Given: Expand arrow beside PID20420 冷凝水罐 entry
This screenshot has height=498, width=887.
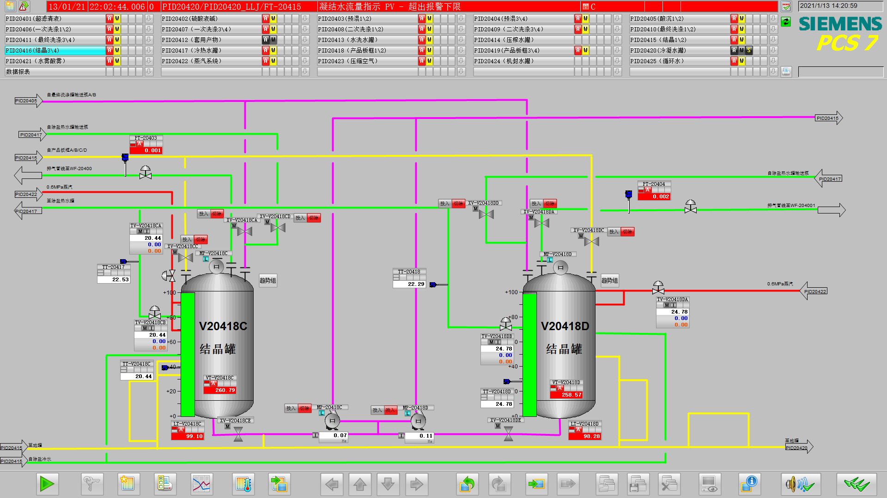Looking at the screenshot, I should (x=773, y=50).
